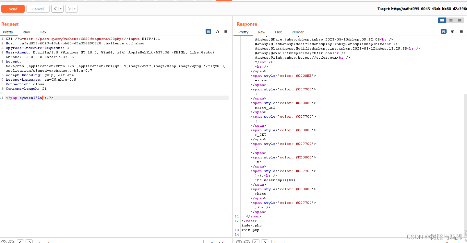
Task: Go forward to next request in history
Action: [x=69, y=9]
